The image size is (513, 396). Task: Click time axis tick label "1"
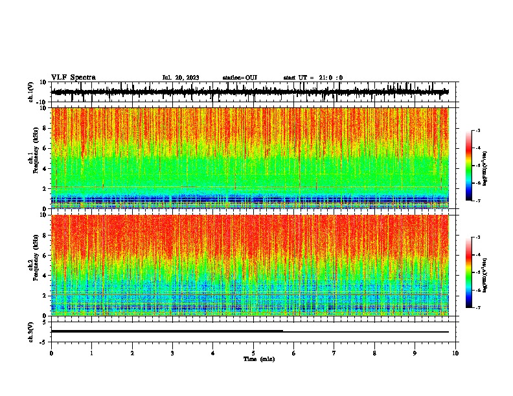[x=91, y=353]
